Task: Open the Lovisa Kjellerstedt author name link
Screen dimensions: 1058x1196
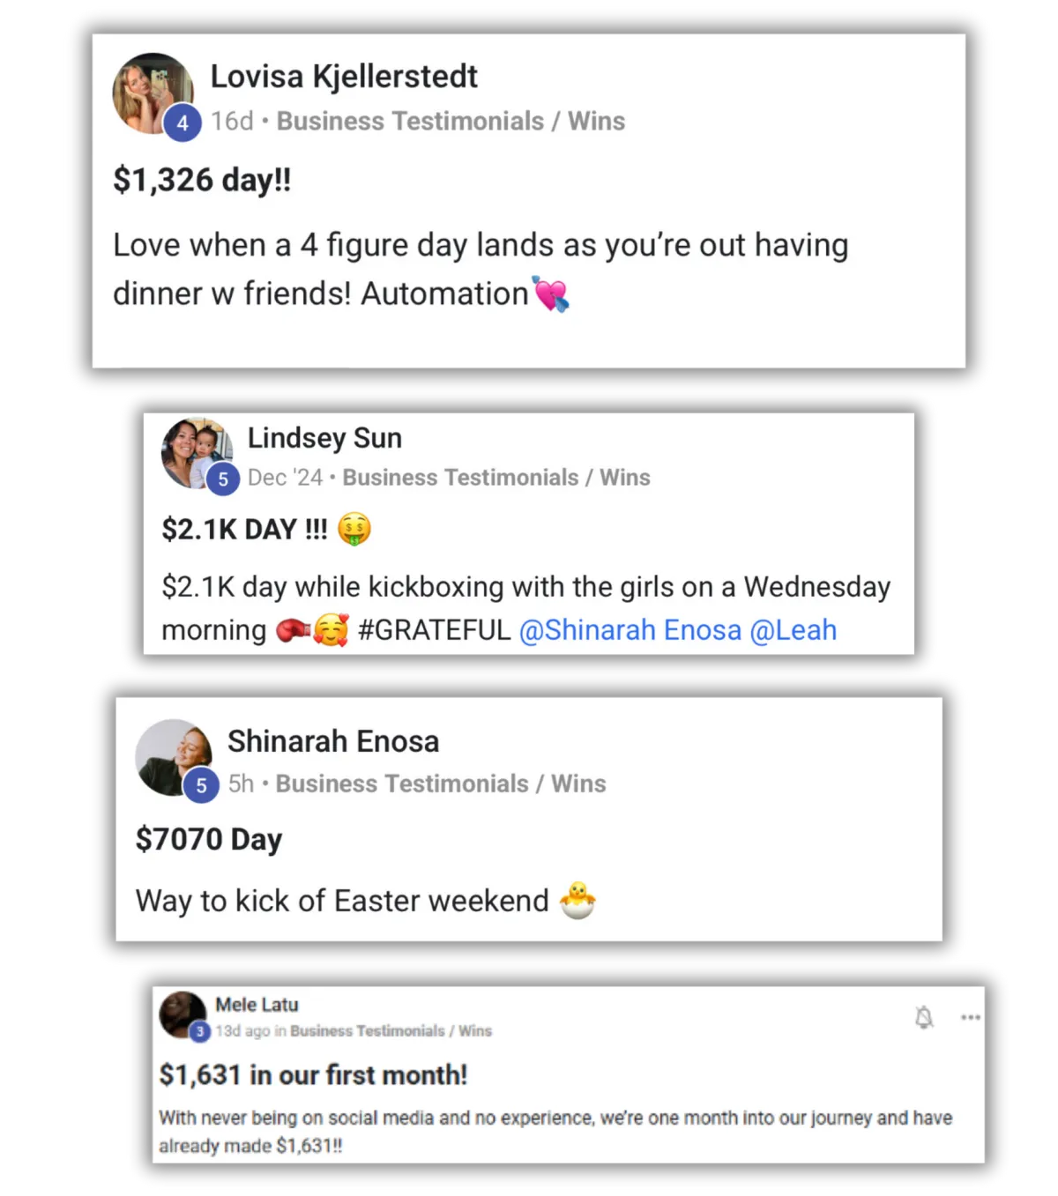Action: (x=344, y=77)
